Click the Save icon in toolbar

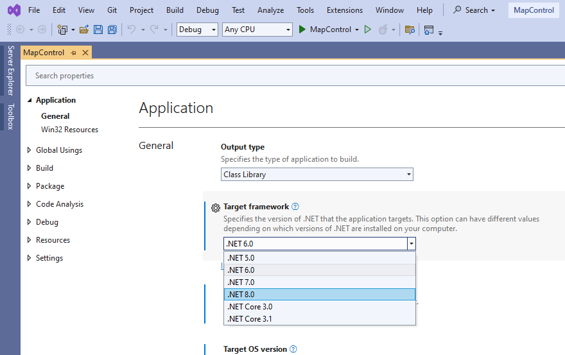(98, 30)
